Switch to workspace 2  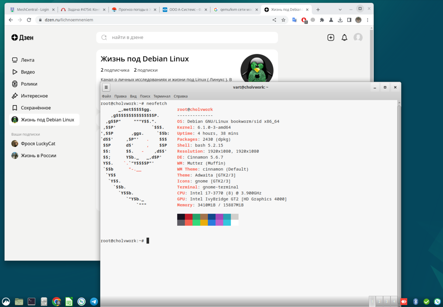[x=380, y=301]
